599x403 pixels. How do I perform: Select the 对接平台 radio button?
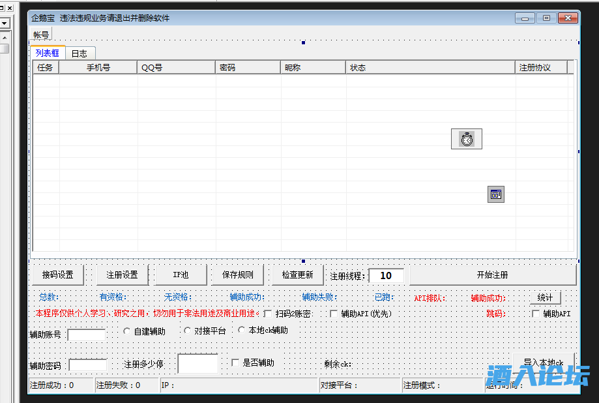[188, 331]
